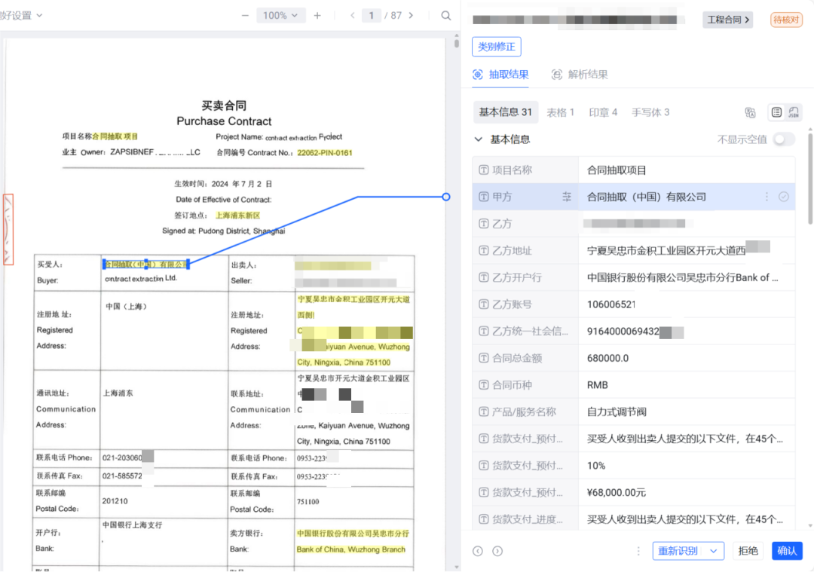
Task: Click the 类别修正 button
Action: (x=497, y=47)
